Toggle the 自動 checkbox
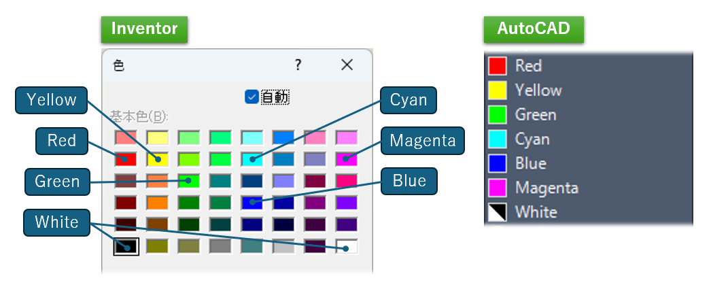The height and width of the screenshot is (289, 711). pos(252,97)
